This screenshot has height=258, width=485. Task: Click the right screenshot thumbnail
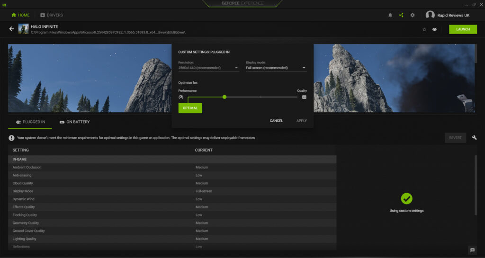[x=394, y=78]
